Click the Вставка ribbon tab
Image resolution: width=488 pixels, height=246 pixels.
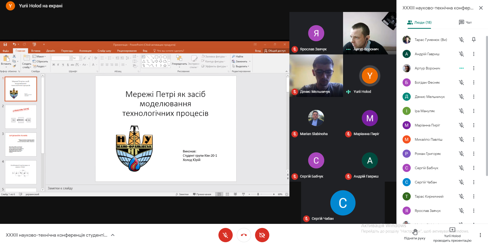coord(36,51)
